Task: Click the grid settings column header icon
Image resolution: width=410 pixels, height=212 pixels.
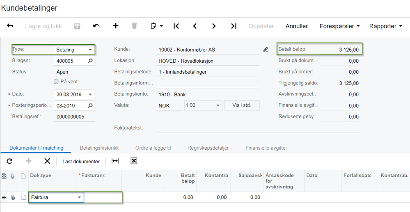Action: pyautogui.click(x=4, y=176)
